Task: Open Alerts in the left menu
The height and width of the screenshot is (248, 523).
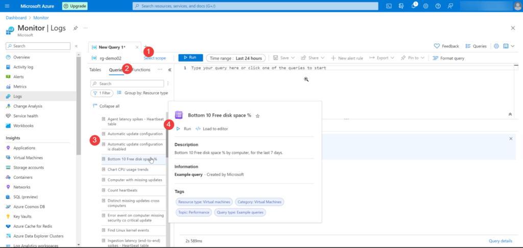Action: pyautogui.click(x=18, y=77)
